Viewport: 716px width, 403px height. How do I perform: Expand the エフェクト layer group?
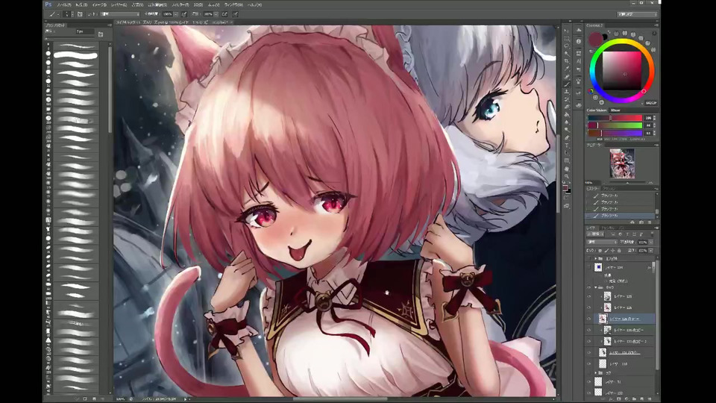pyautogui.click(x=595, y=258)
